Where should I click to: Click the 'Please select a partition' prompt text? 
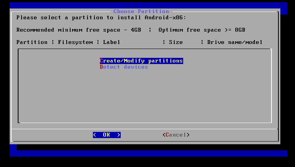pyautogui.click(x=101, y=18)
